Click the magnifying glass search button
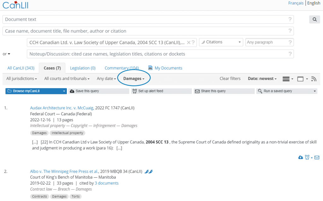This screenshot has height=201, width=323. click(x=314, y=20)
